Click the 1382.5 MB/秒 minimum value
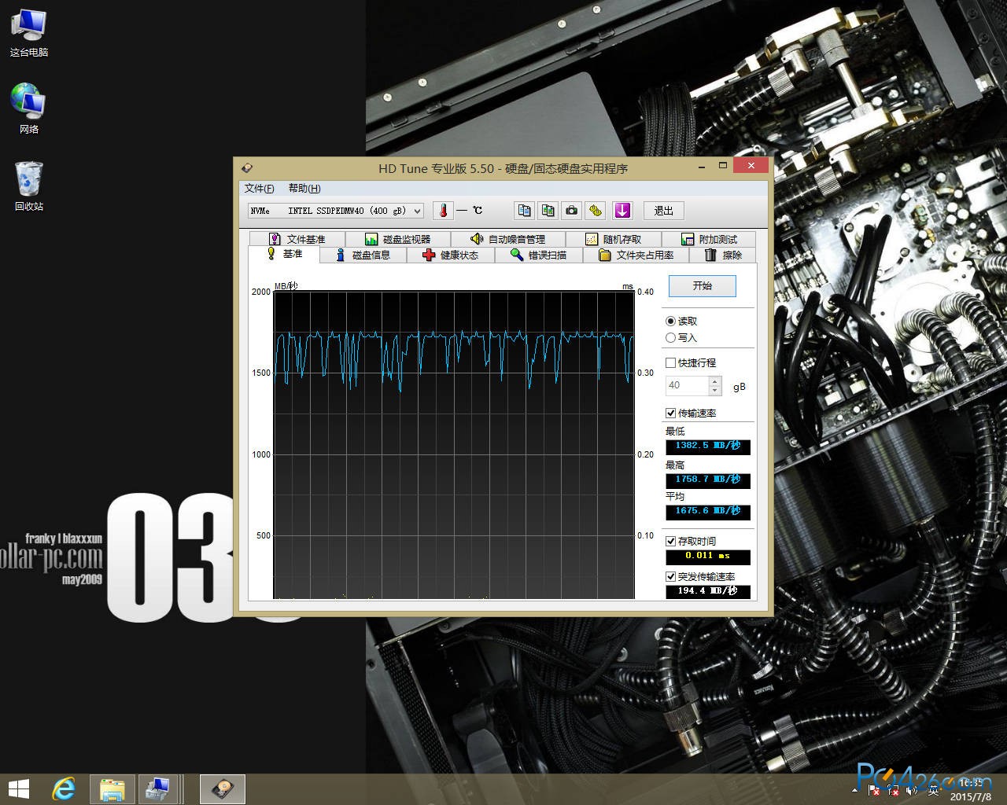The width and height of the screenshot is (1007, 805). click(708, 446)
